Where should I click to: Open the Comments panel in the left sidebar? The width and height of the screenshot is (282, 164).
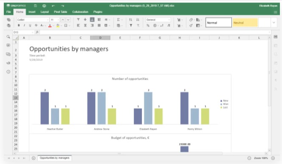click(8, 45)
